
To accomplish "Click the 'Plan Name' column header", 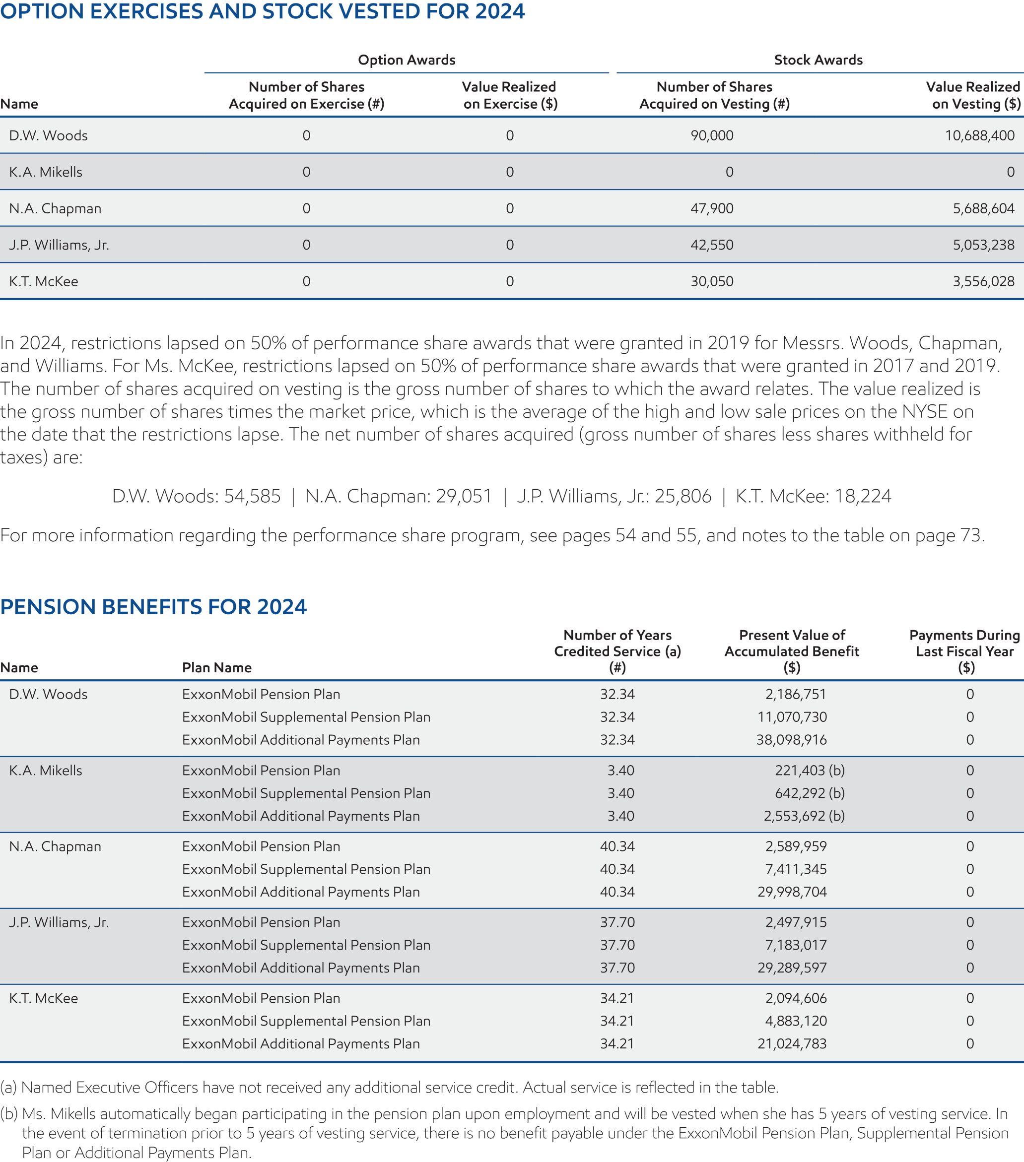I will point(216,667).
